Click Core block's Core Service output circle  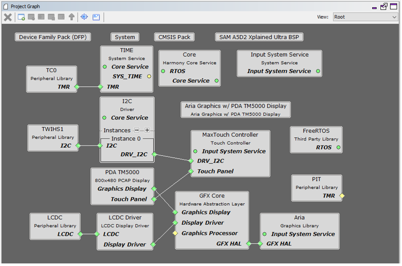tap(216, 81)
